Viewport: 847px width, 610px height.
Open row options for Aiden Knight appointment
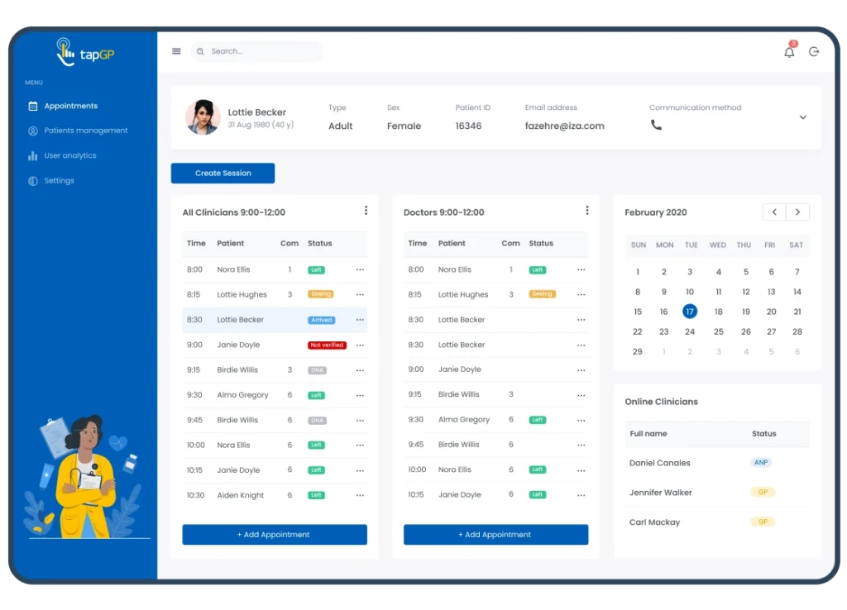(360, 496)
